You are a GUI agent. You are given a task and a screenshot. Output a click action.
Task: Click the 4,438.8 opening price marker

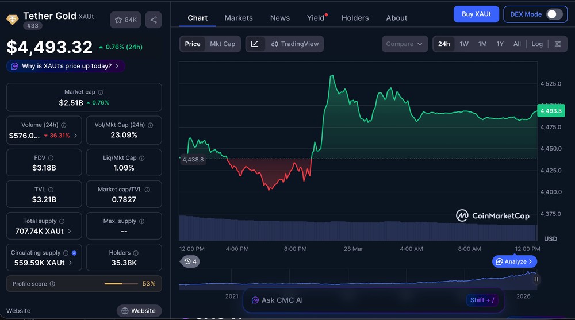193,160
